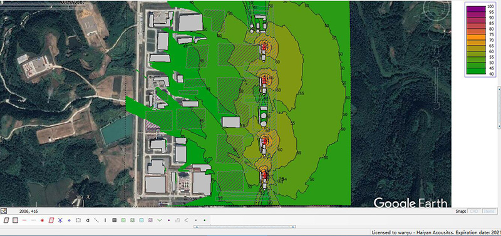Choose the red line source tool

coord(24,220)
